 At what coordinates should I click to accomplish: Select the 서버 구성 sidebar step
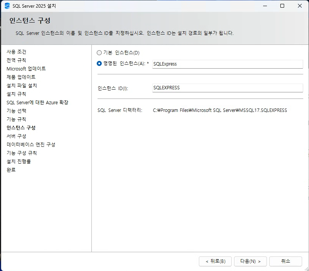click(x=16, y=136)
